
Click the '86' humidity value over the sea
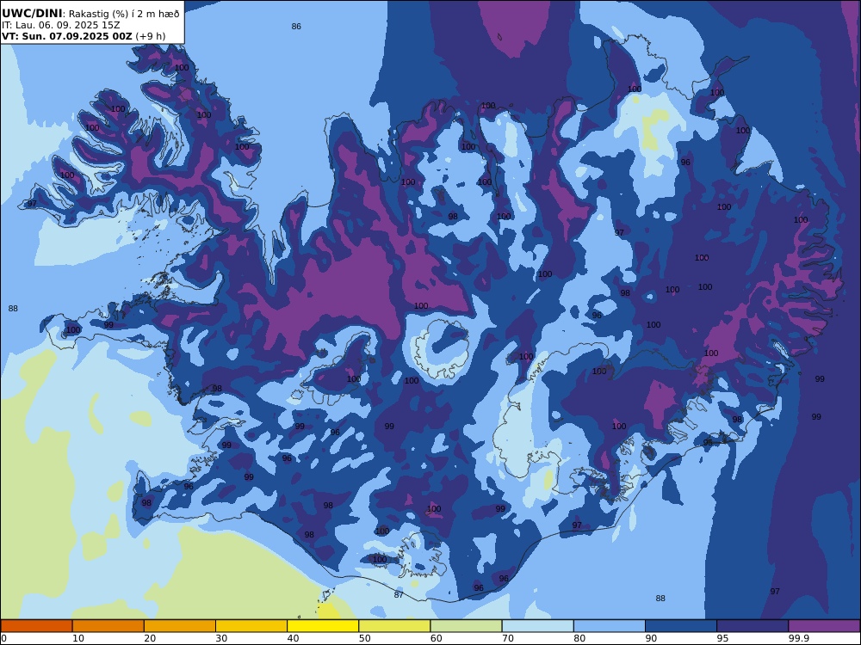pos(296,27)
